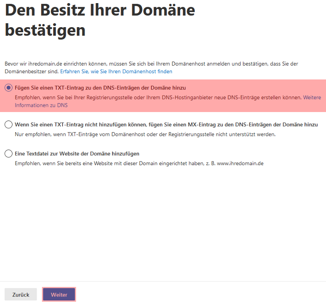The width and height of the screenshot is (326, 304).
Task: Select the TXT-Eintrag radio option
Action: click(8, 88)
